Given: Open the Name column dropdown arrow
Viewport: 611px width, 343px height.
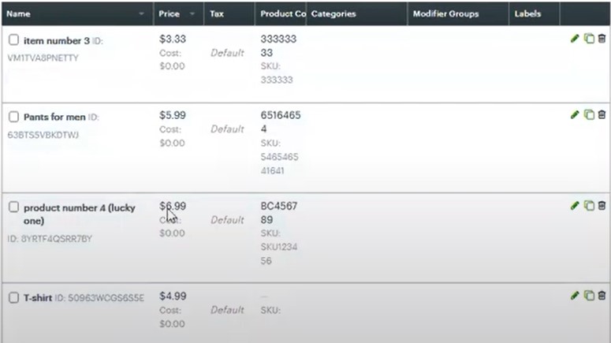Looking at the screenshot, I should point(142,14).
